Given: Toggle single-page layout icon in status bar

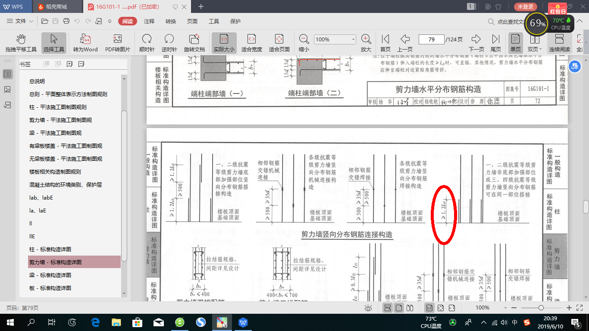Looking at the screenshot, I should coord(398,308).
